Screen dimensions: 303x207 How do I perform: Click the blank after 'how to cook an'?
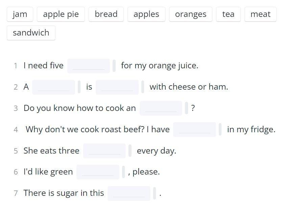tap(161, 108)
